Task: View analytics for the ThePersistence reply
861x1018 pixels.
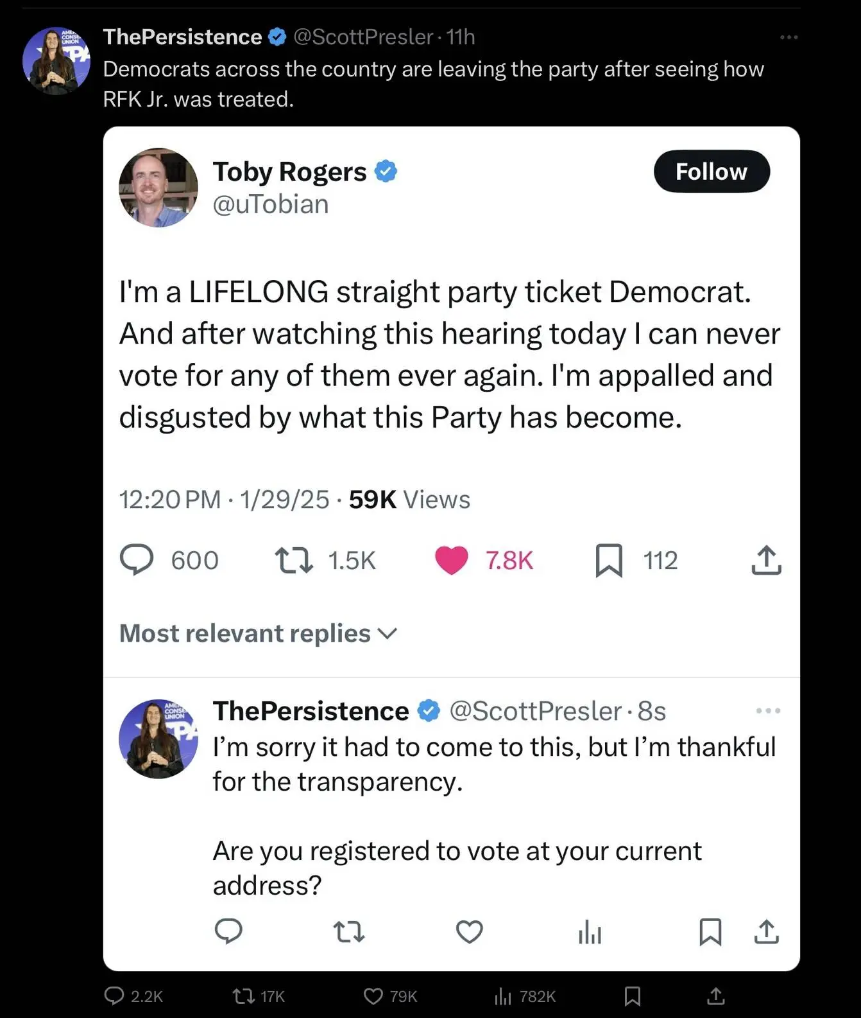Action: [590, 931]
